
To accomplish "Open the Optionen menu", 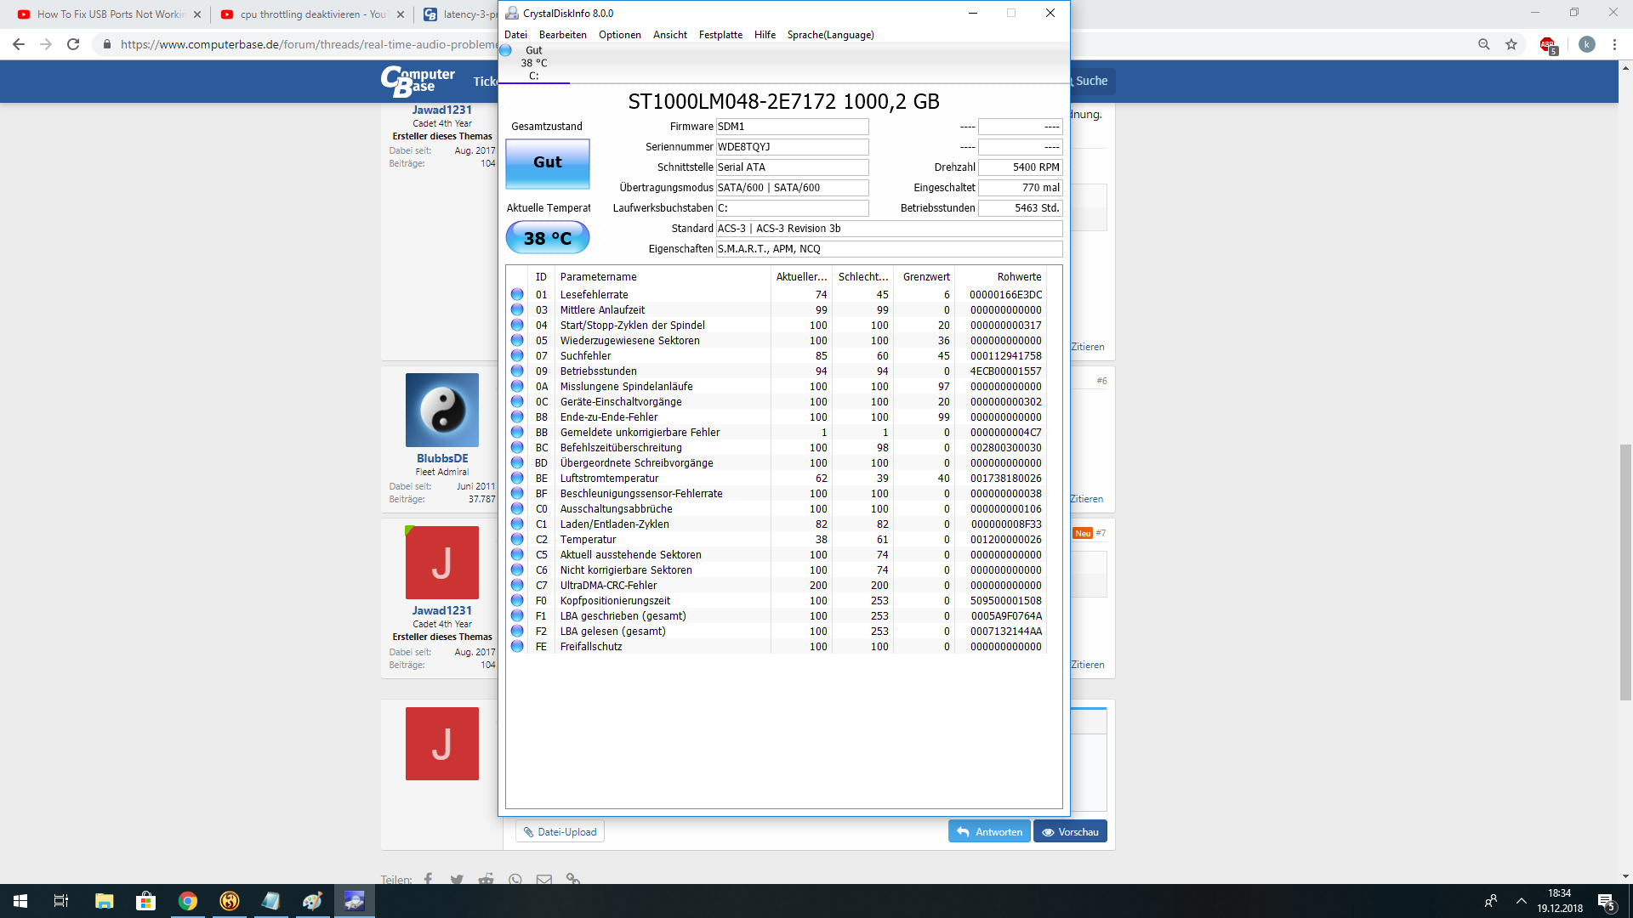I will tap(619, 35).
